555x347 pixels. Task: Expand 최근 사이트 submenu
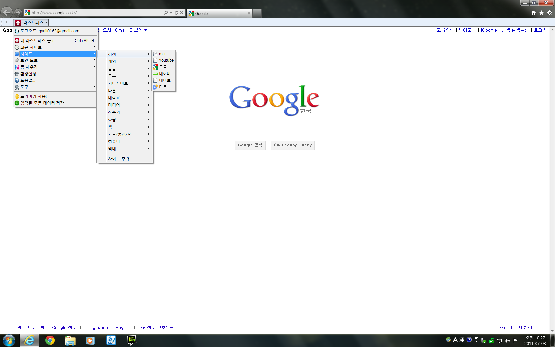(x=55, y=47)
